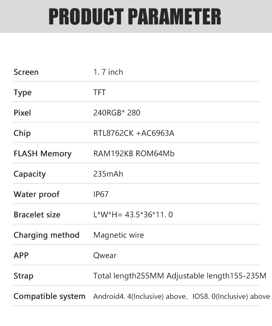
Task: Click the RTL8762CK +AC6963A chip value
Action: coord(134,133)
